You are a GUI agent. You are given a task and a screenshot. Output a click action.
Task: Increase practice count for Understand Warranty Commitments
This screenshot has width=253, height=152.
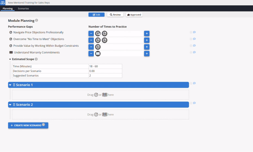point(147,53)
